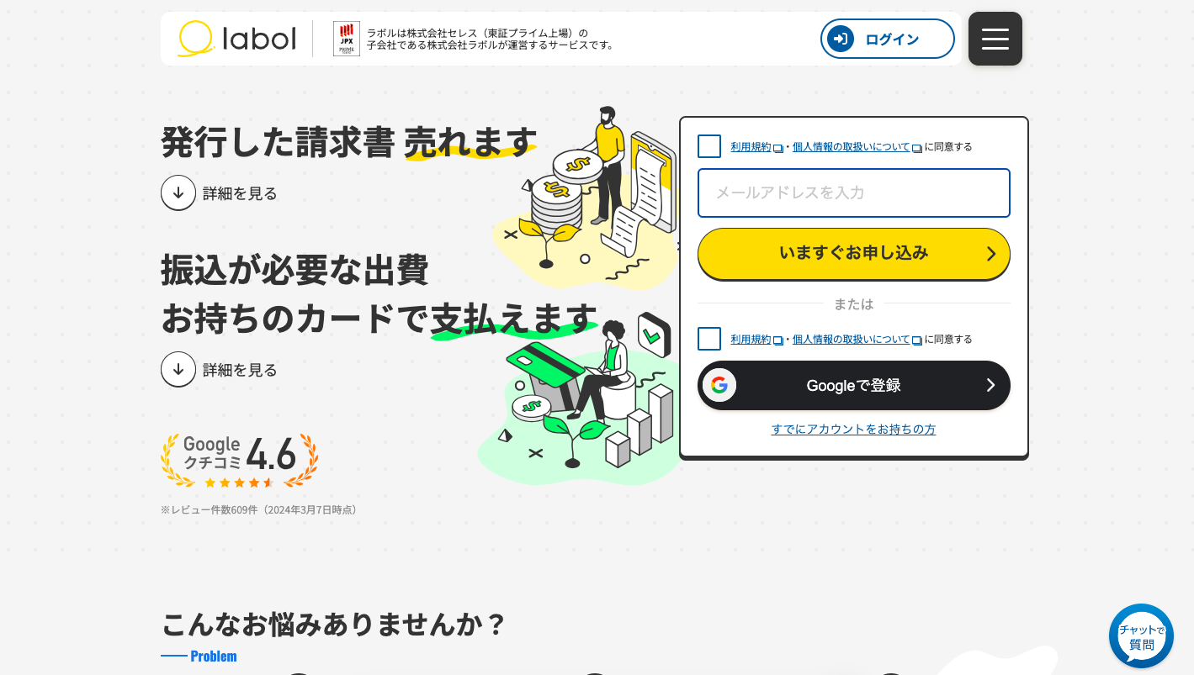Click the ログイン button
The height and width of the screenshot is (675, 1194).
pyautogui.click(x=888, y=39)
